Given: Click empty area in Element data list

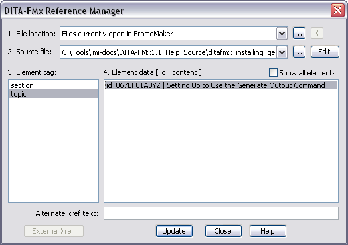Looking at the screenshot, I should coord(221,146).
